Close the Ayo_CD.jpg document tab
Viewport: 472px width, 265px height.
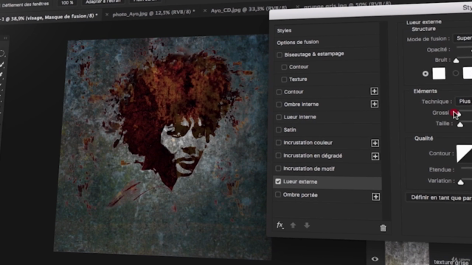(205, 10)
